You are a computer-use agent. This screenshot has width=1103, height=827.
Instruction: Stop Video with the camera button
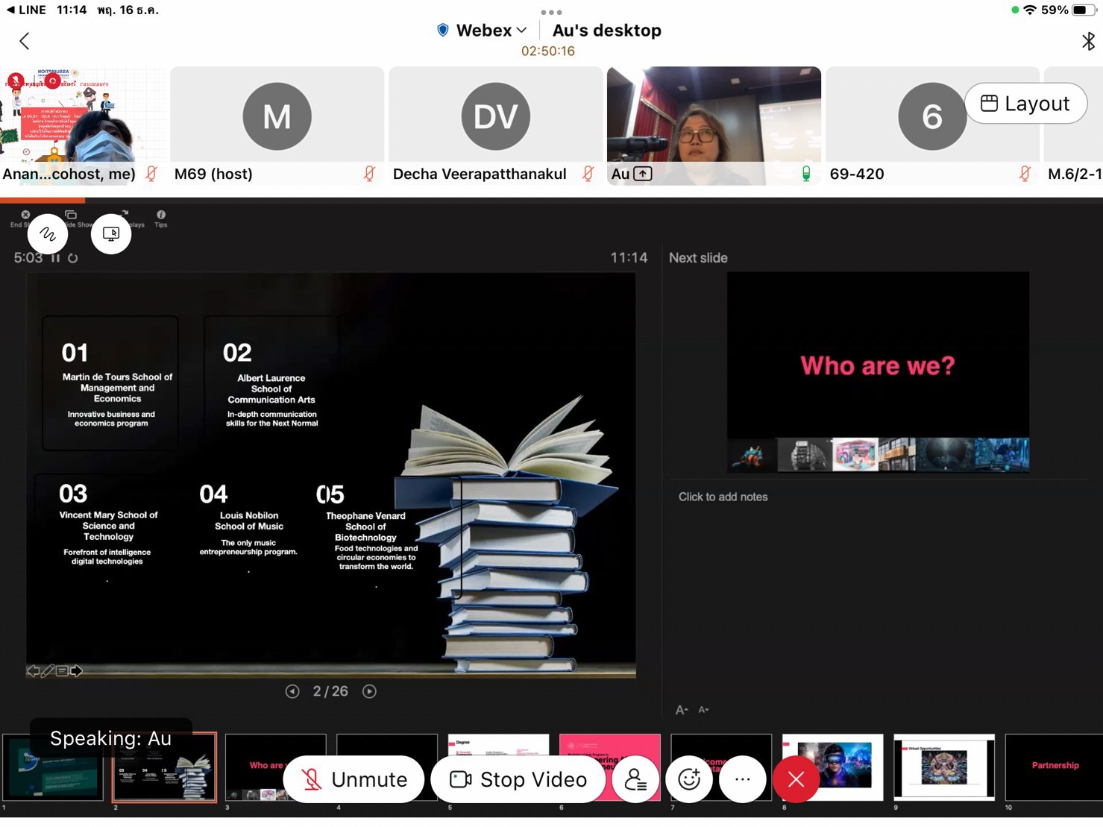(x=518, y=779)
